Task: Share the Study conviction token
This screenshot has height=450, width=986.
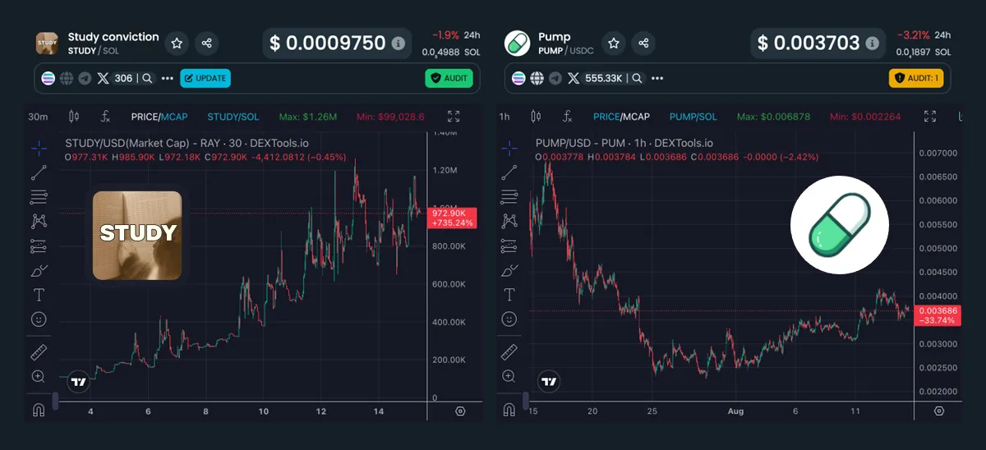Action: click(x=207, y=44)
